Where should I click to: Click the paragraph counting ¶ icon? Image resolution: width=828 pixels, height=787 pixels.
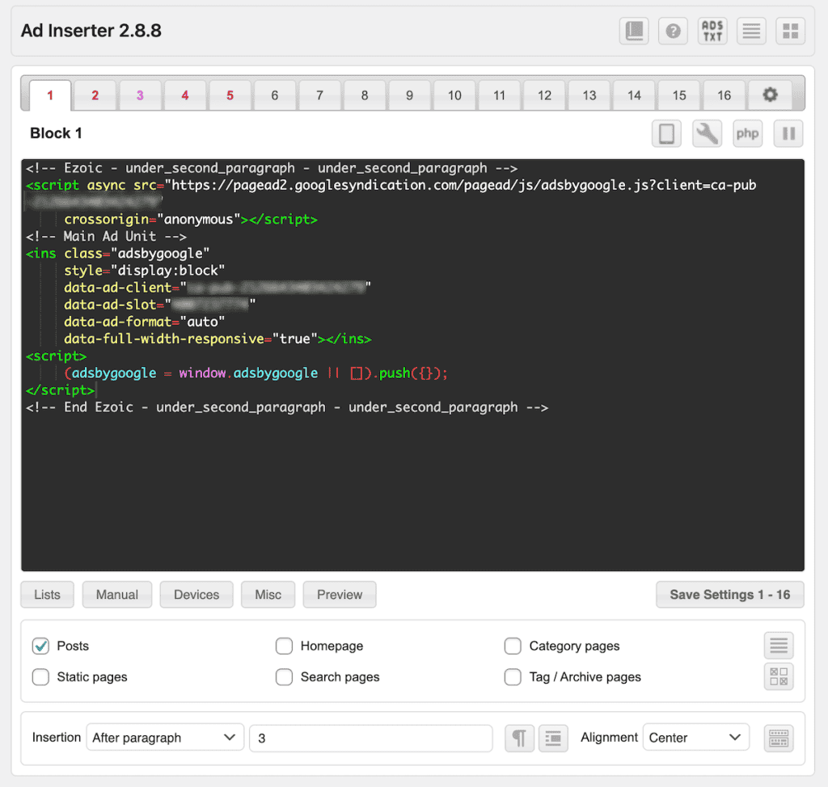(x=520, y=738)
